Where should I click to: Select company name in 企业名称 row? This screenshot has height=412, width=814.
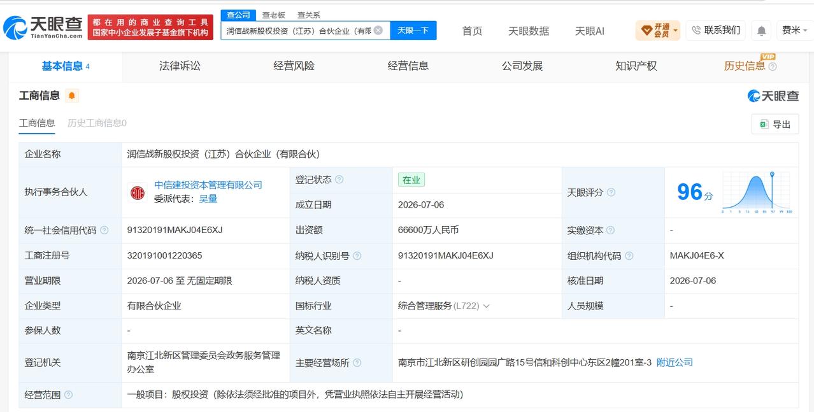point(223,154)
